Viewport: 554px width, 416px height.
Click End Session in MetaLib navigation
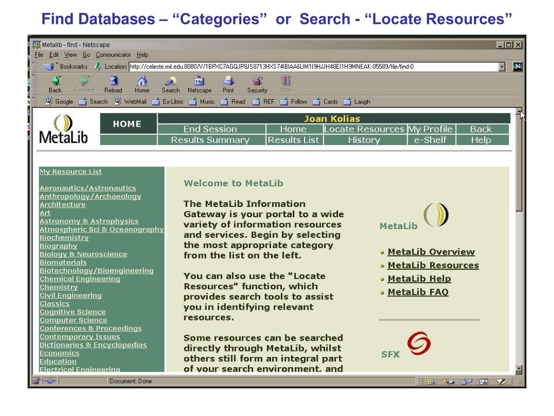pos(211,129)
